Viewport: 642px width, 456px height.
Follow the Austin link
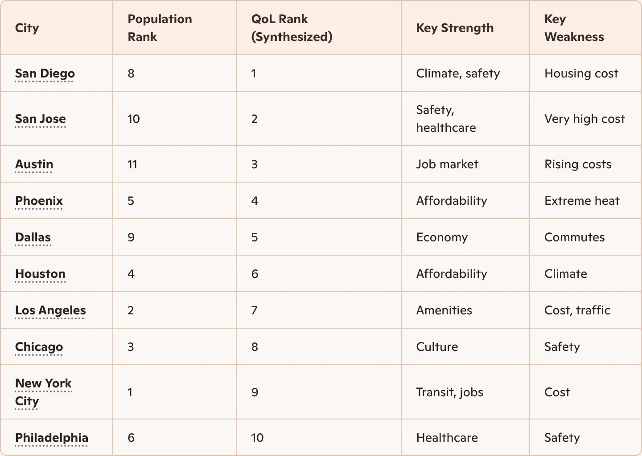click(x=34, y=164)
